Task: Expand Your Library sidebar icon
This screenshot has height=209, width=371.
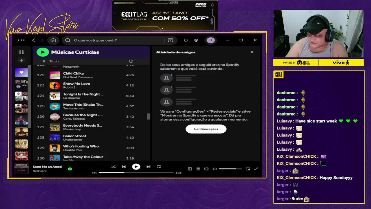Action: [x=21, y=52]
